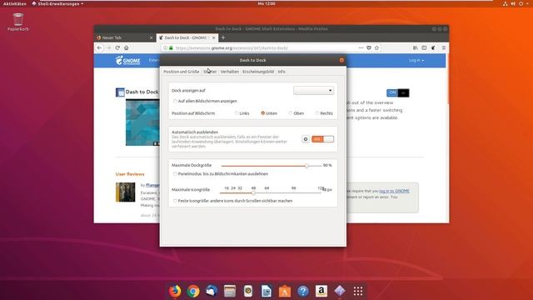Switch to 'Verhalten' tab
This screenshot has height=300, width=533.
230,72
